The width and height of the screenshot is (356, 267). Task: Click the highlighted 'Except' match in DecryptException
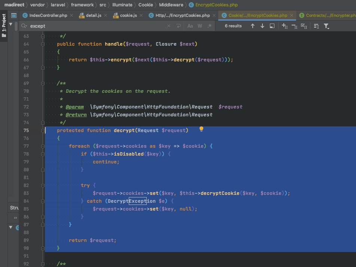pyautogui.click(x=138, y=201)
